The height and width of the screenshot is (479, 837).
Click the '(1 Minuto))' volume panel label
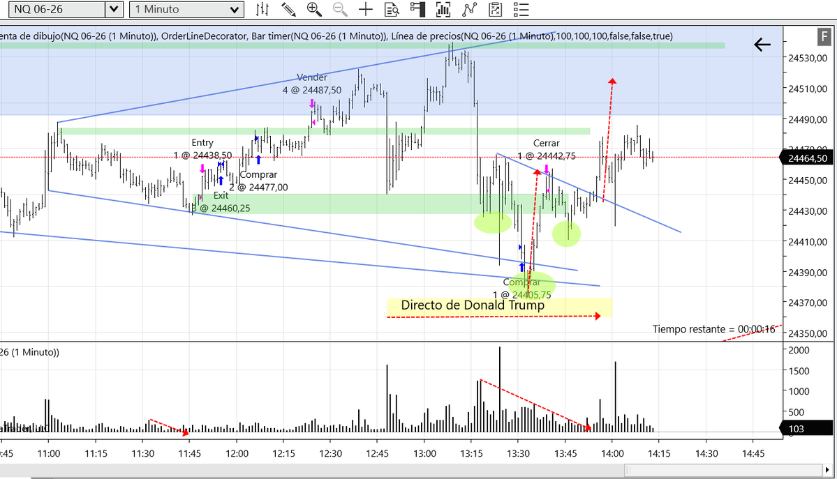(x=30, y=352)
